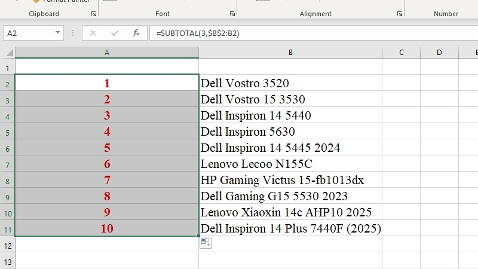The image size is (478, 269).
Task: Select cell Dell Vostro 3520
Action: point(290,82)
